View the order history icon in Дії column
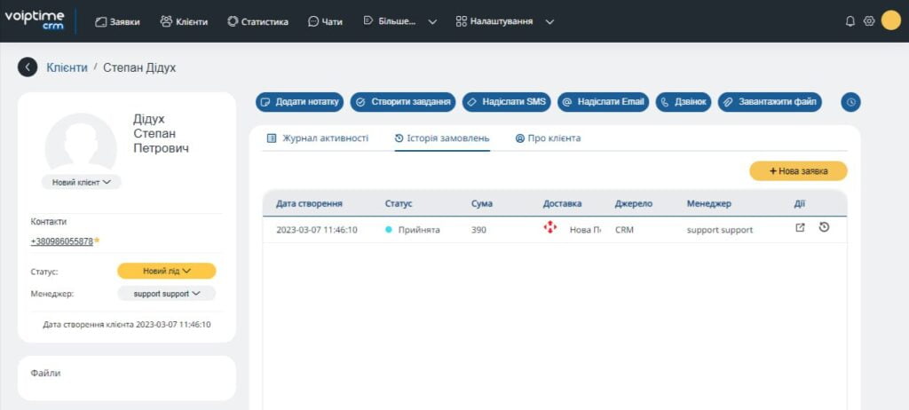Screen dimensions: 909x410 tap(824, 227)
